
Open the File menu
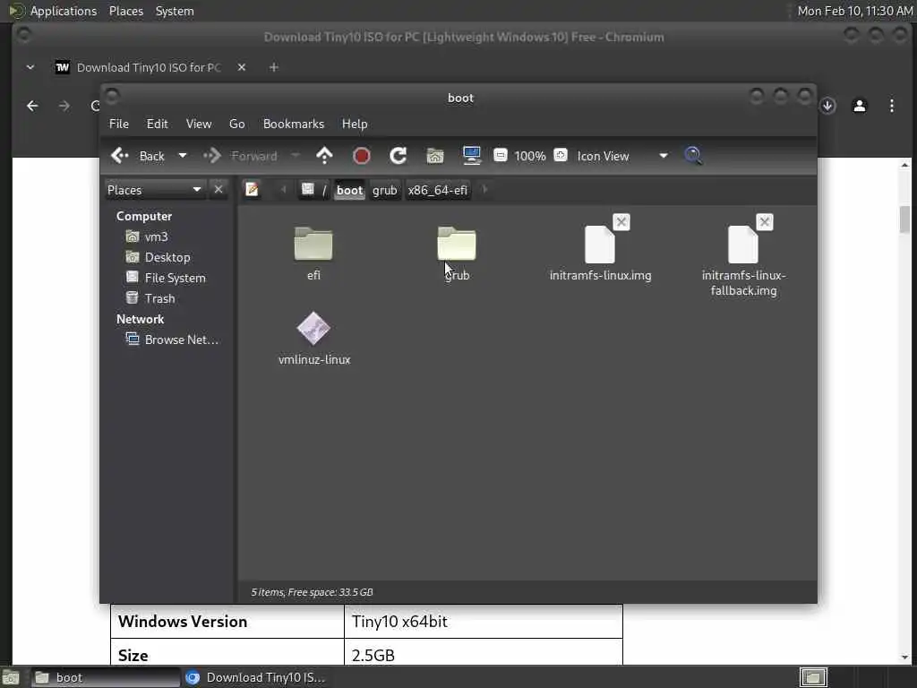tap(119, 124)
